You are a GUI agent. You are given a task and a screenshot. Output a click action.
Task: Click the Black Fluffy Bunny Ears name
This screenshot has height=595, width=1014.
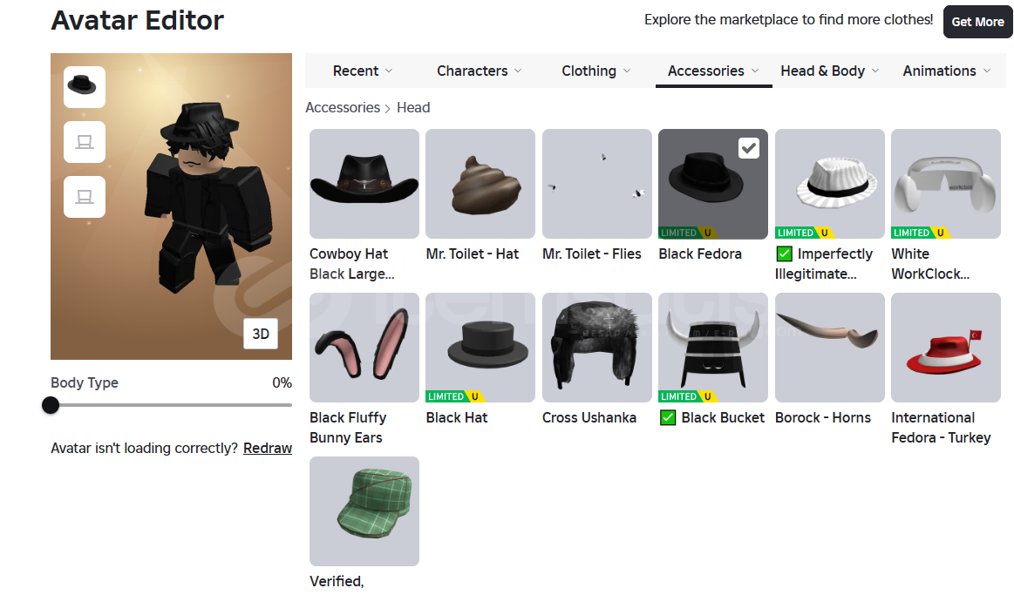click(x=348, y=428)
